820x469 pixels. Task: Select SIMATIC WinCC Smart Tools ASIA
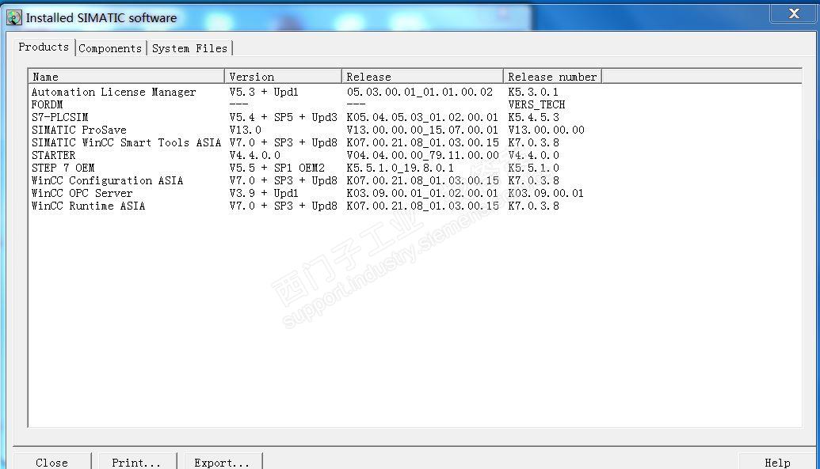coord(126,142)
